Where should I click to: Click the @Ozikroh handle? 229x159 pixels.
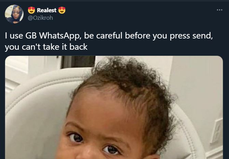pos(40,18)
